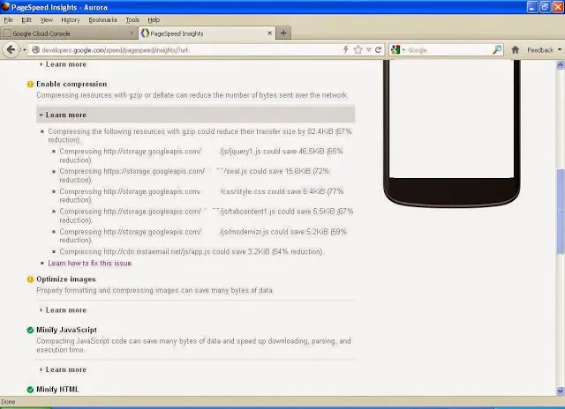Click the vertical scrollbar thumb
Screen dimensions: 565x409
pos(561,212)
